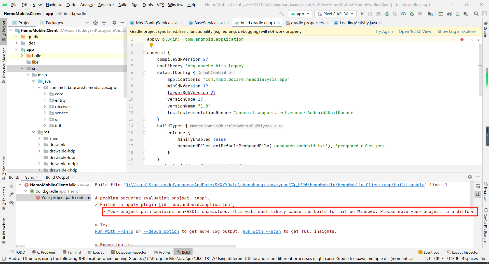Switch to Build Output tab
Screen dimensions: 489x264
[x=57, y=177]
